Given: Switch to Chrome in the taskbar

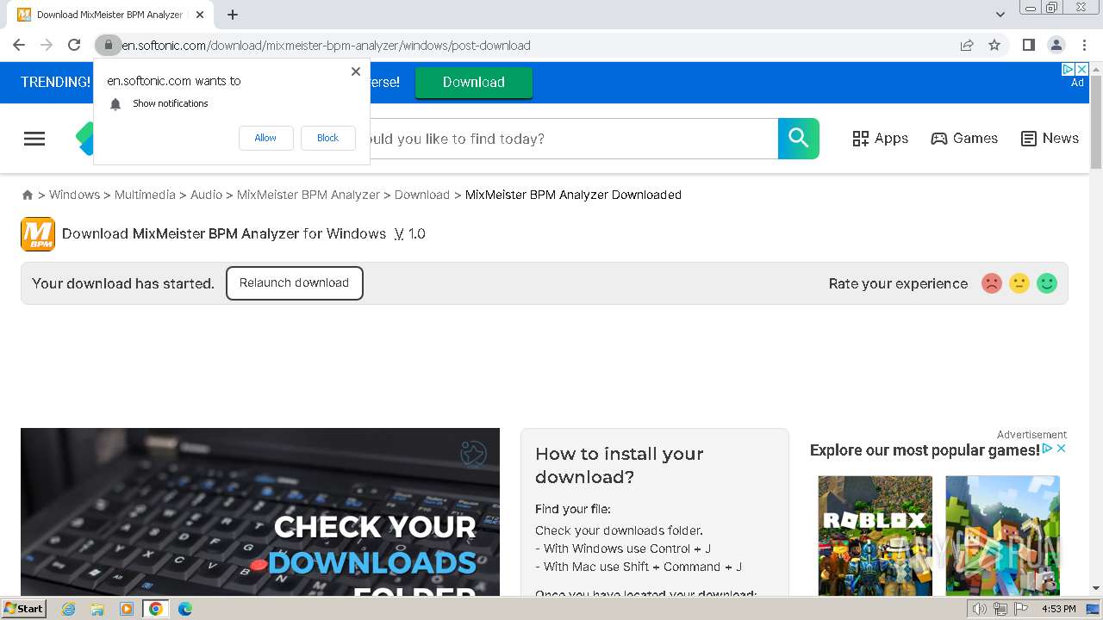Looking at the screenshot, I should [156, 609].
